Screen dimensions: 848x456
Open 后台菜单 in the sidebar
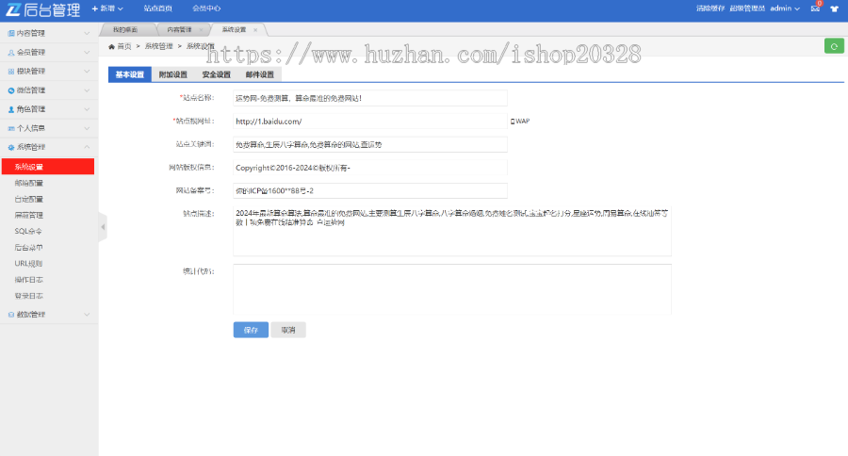28,247
